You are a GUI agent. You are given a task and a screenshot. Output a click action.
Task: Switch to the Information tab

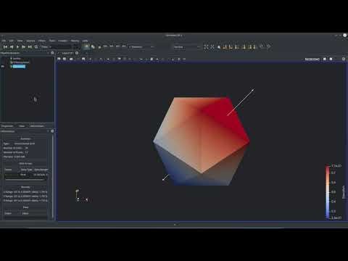pos(37,126)
